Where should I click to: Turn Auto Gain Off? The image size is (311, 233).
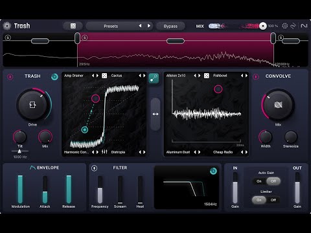click(273, 181)
